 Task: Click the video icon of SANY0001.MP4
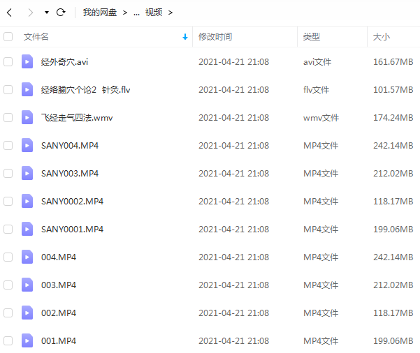point(27,229)
